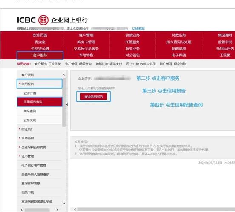Open 指令查询与处理 menu item

pyautogui.click(x=179, y=42)
